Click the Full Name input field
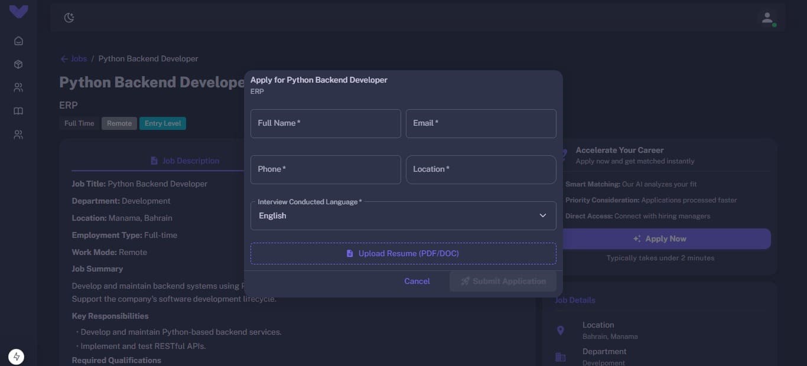The width and height of the screenshot is (807, 366). tap(326, 123)
